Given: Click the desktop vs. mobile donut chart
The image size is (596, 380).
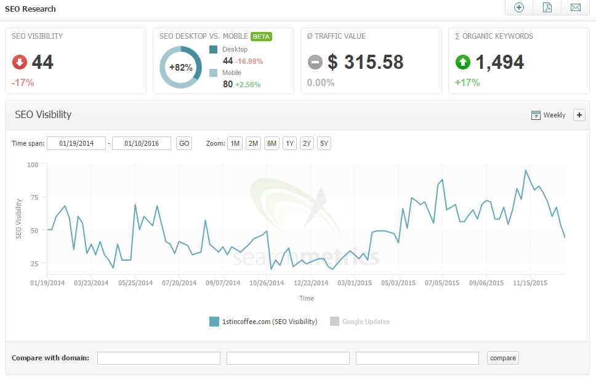Looking at the screenshot, I should coord(180,67).
